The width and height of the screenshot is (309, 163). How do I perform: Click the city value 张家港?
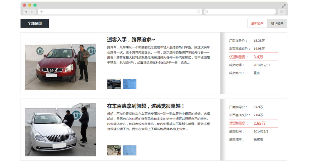click(x=258, y=139)
